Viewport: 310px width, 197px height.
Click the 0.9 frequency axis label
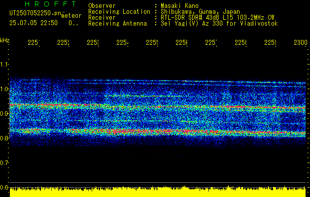[x=4, y=114]
